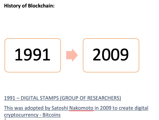Click the text GROUP OF RESEARCHERS
The width and height of the screenshot is (159, 120).
(91, 98)
